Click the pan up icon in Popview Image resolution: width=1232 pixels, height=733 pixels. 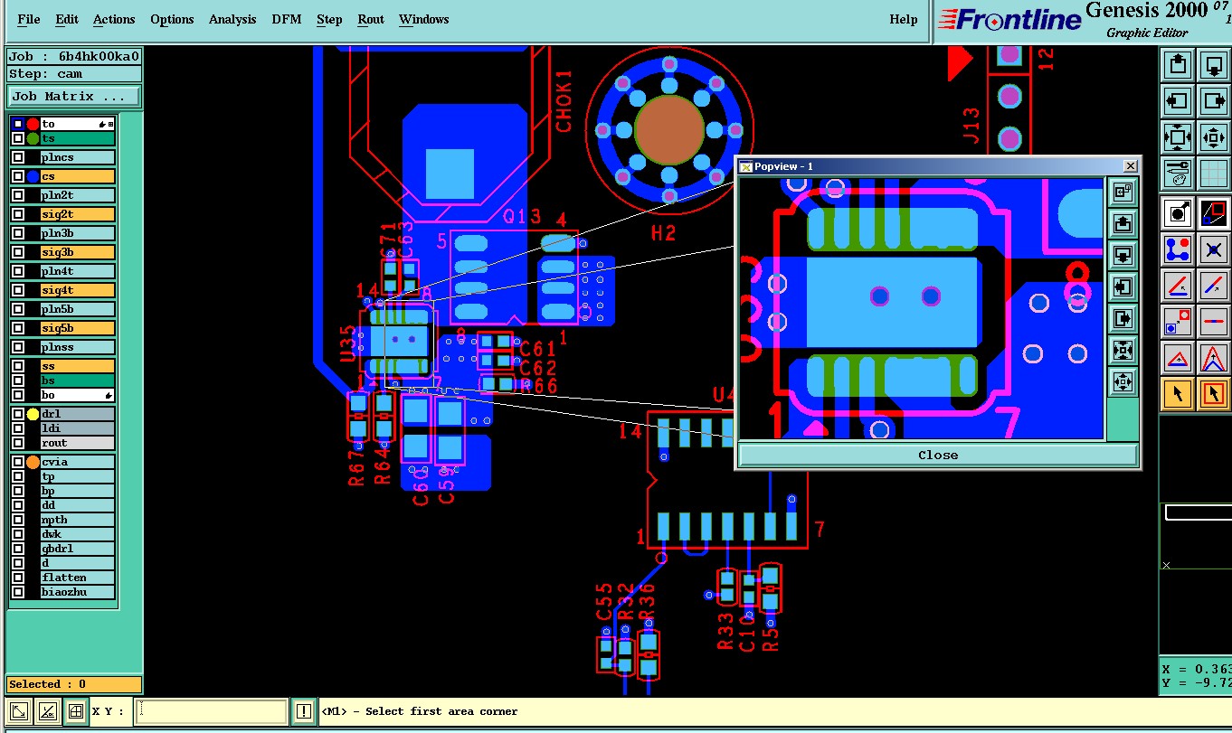click(x=1123, y=223)
